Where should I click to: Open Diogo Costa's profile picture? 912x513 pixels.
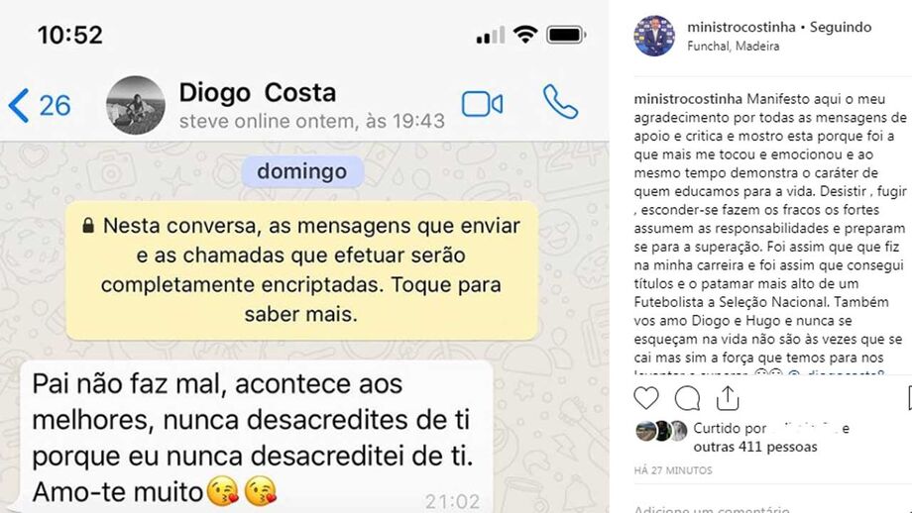pos(136,105)
